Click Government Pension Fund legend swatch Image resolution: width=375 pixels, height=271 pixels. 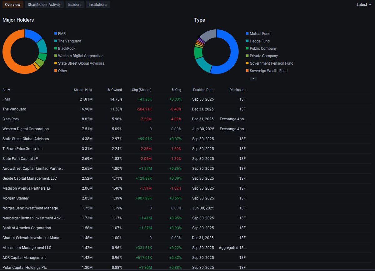pos(247,63)
